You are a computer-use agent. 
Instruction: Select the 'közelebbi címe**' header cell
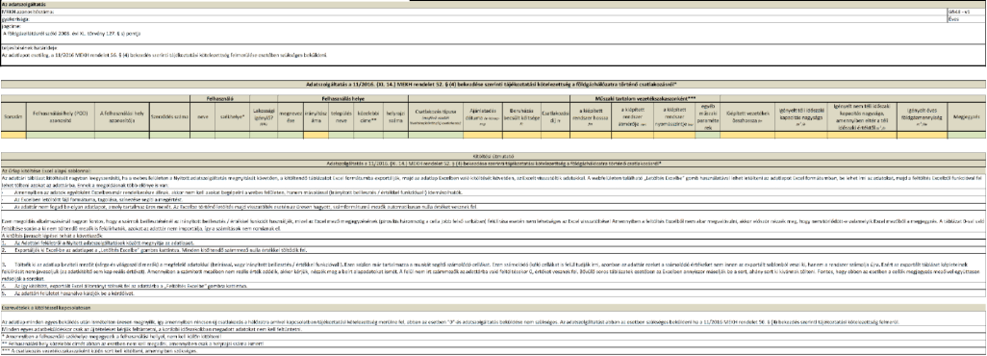(x=368, y=115)
